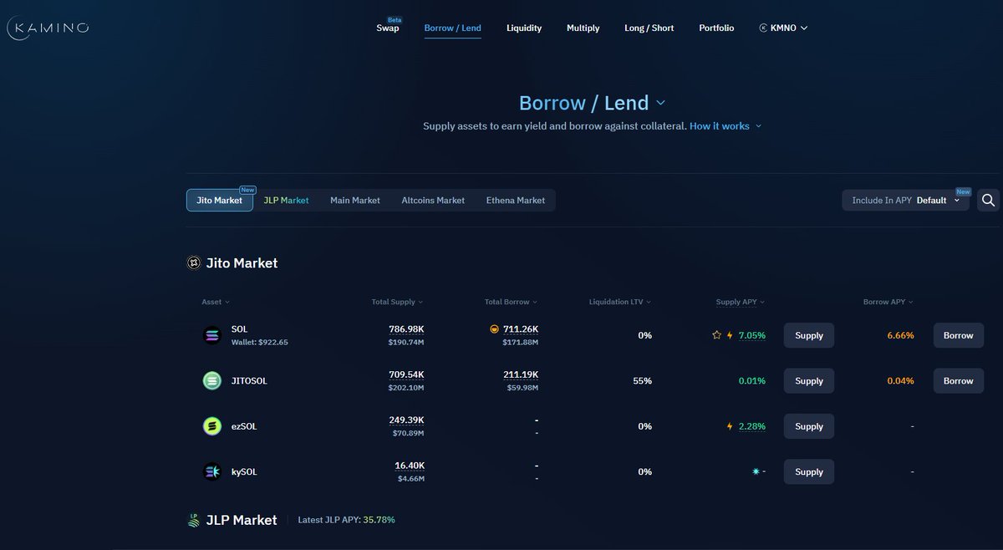Screen dimensions: 1003x550
Task: Sort by Total Supply column header
Action: pyautogui.click(x=397, y=302)
